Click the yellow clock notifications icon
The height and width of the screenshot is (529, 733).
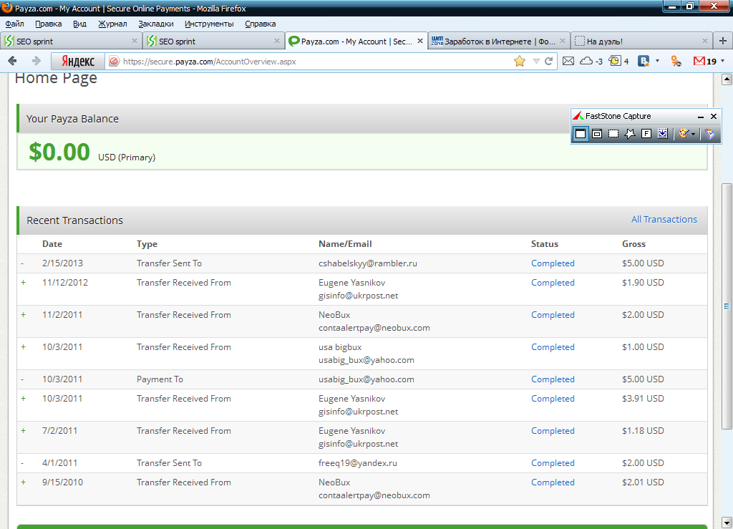pos(615,61)
